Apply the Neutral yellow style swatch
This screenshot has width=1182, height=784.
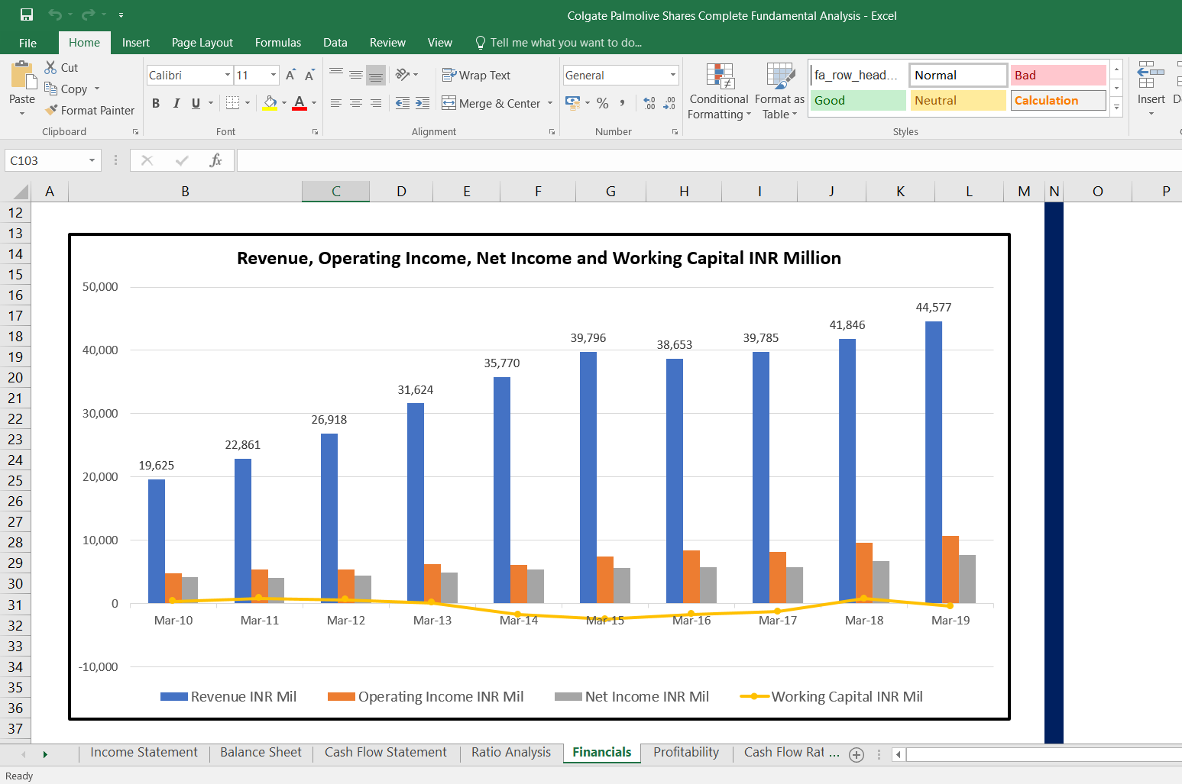coord(958,100)
